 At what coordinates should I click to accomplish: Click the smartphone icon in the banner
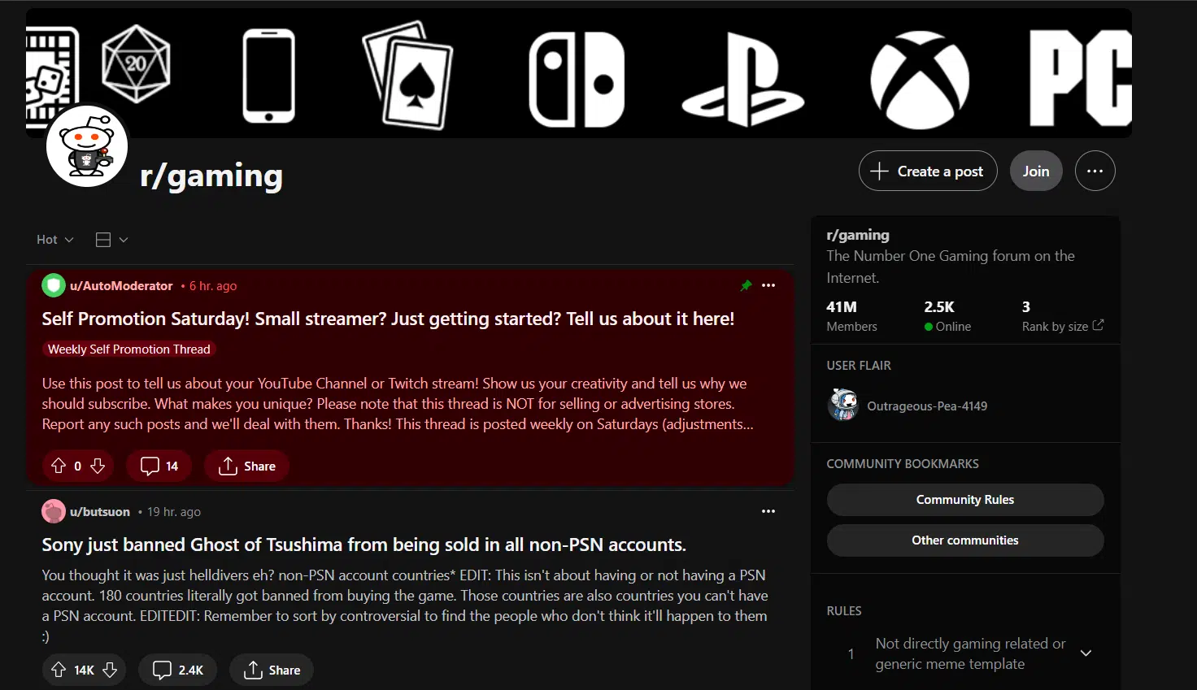(268, 74)
